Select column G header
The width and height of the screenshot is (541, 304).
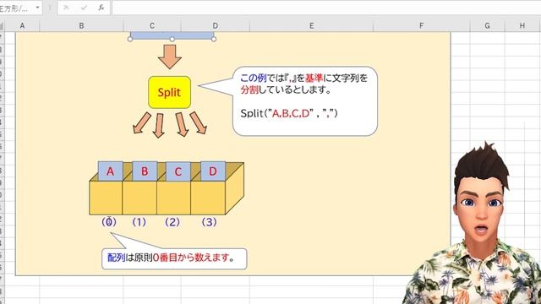point(487,25)
